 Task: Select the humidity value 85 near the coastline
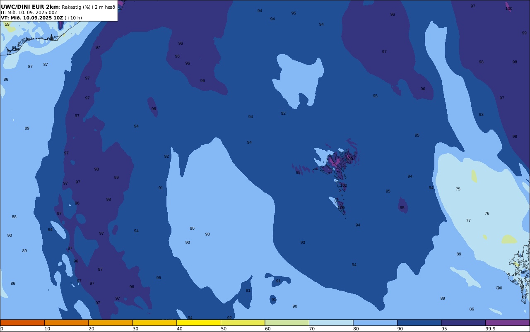tap(523, 273)
